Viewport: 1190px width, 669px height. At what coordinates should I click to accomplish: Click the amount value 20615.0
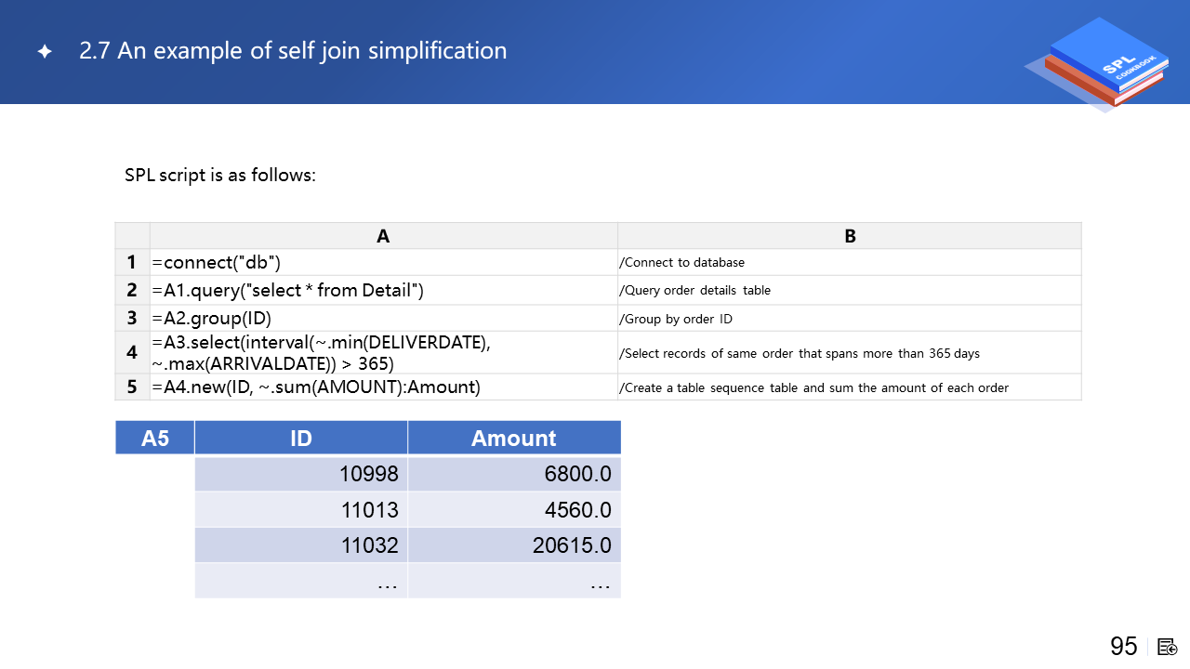[x=572, y=545]
